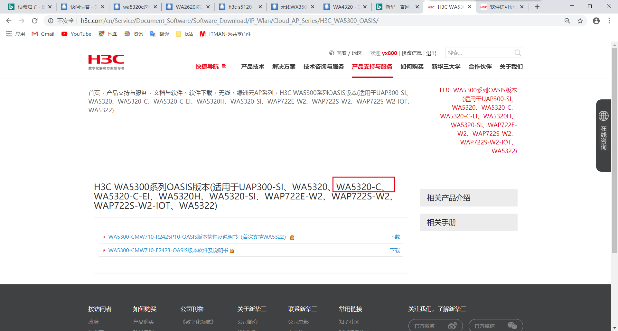The width and height of the screenshot is (618, 331).
Task: Click the site search magnifier icon
Action: pyautogui.click(x=518, y=53)
